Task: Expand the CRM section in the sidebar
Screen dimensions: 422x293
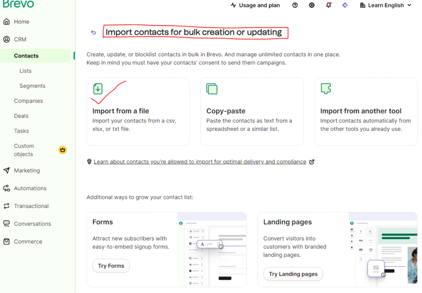Action: tap(20, 39)
